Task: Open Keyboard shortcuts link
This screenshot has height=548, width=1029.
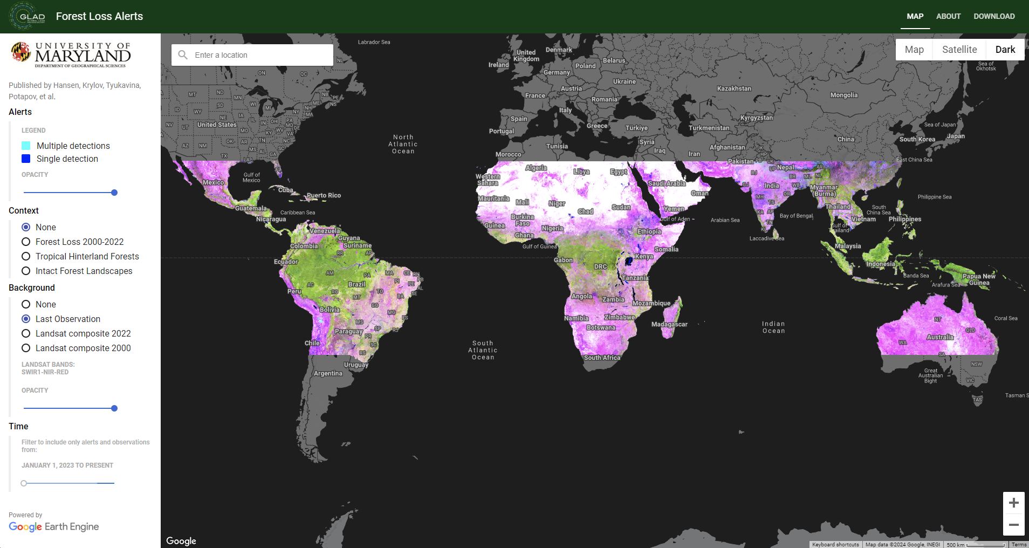Action: [x=835, y=544]
